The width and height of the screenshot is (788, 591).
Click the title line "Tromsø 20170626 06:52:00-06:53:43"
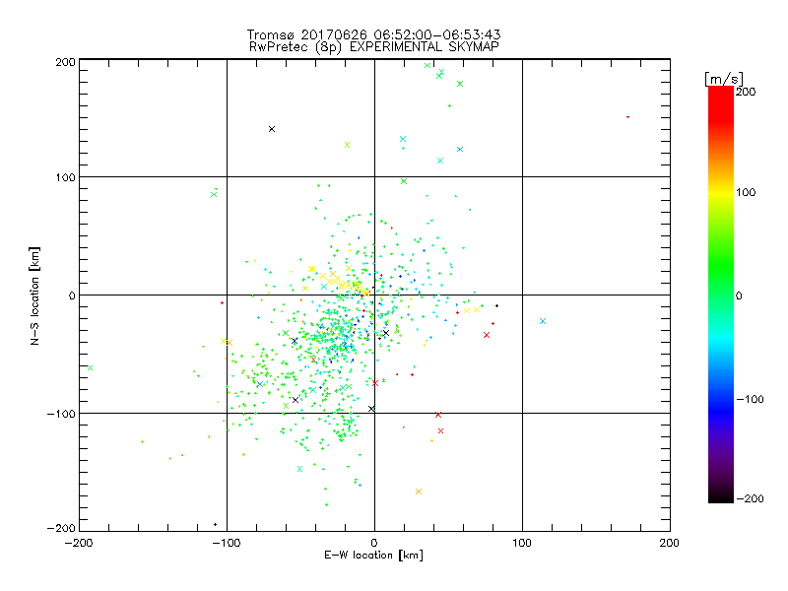point(374,34)
